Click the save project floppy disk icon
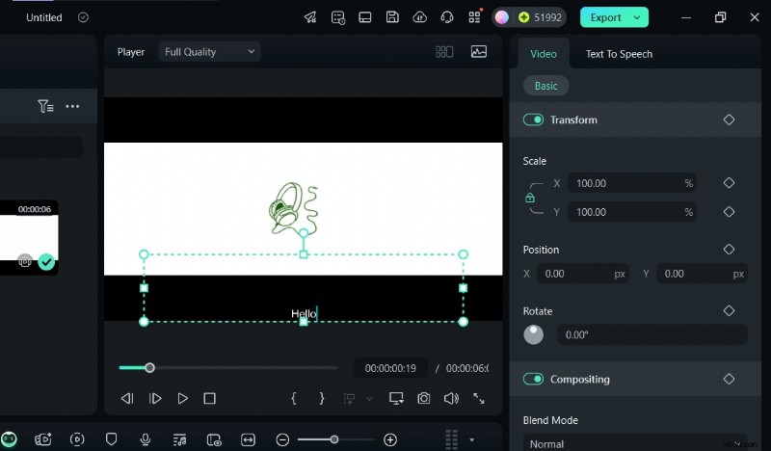The height and width of the screenshot is (451, 771). pyautogui.click(x=392, y=17)
